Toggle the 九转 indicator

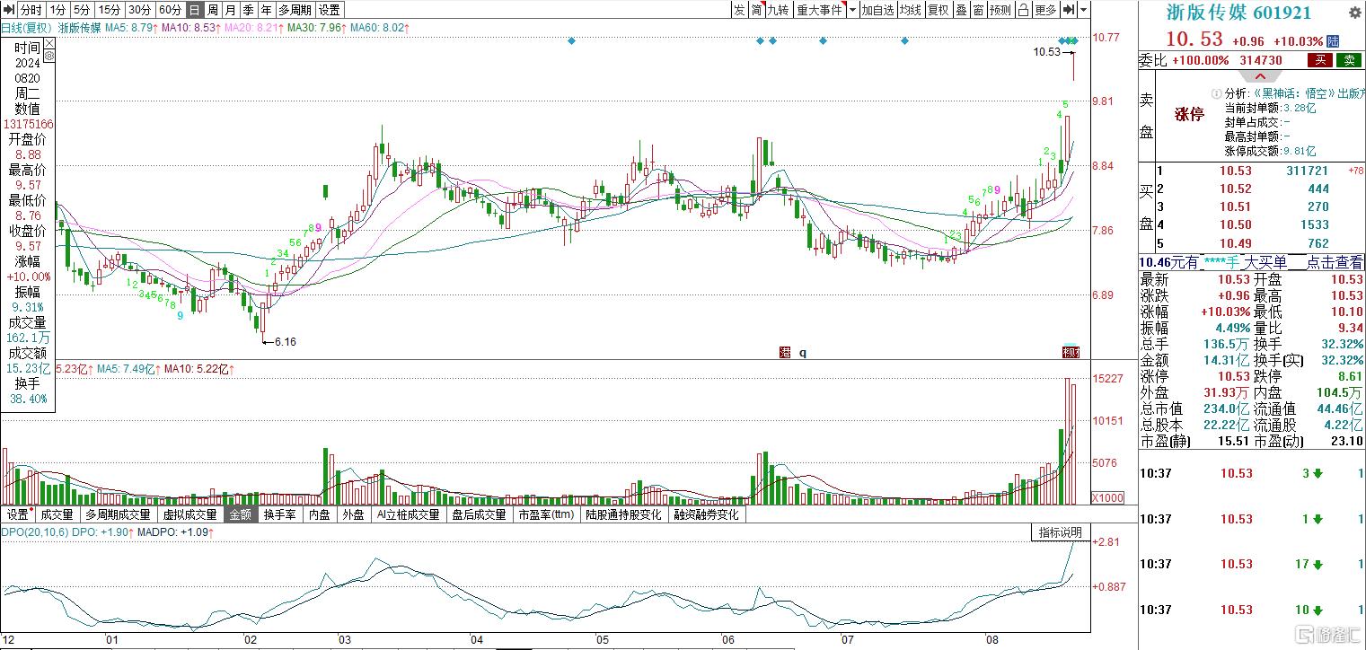778,10
